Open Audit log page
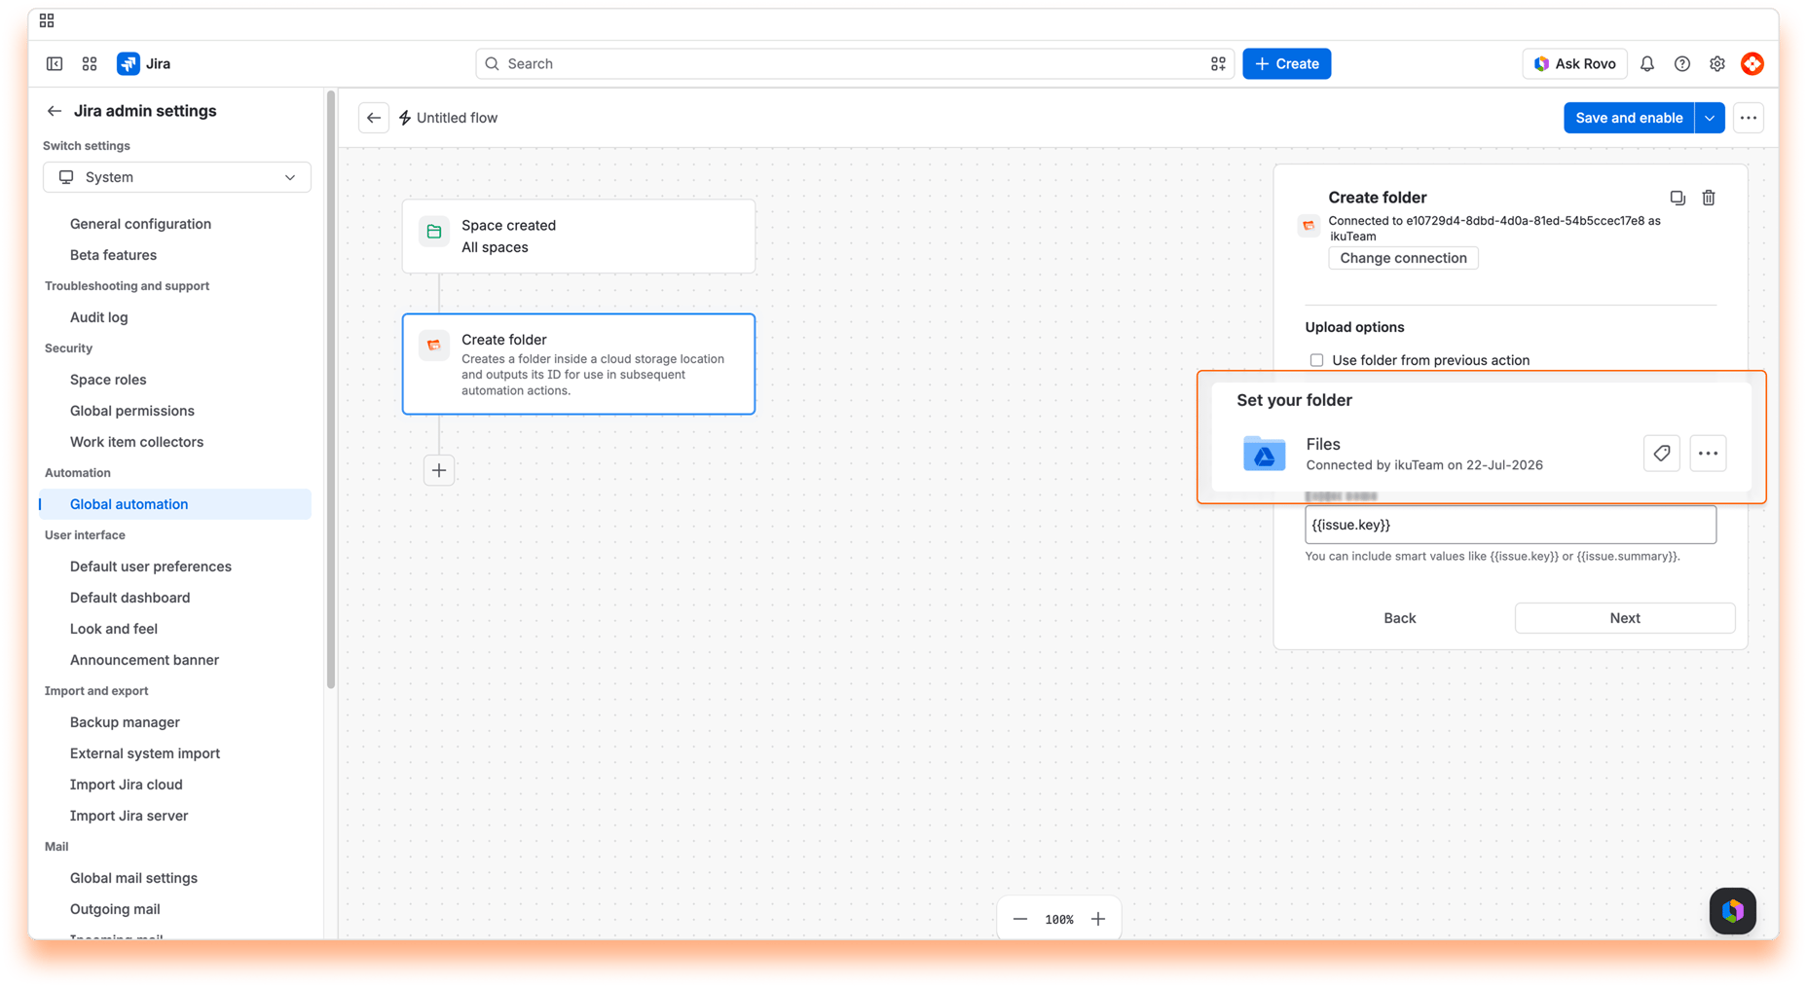The image size is (1807, 987). (98, 317)
